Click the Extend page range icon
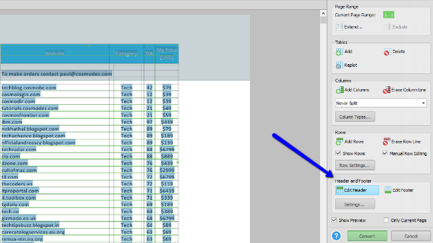Viewport: 433px width, 243px height. click(x=339, y=27)
